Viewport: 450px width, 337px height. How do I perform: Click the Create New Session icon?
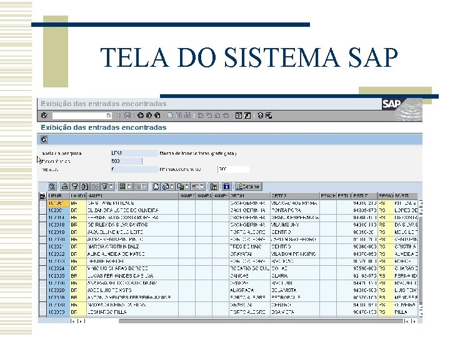[x=239, y=115]
